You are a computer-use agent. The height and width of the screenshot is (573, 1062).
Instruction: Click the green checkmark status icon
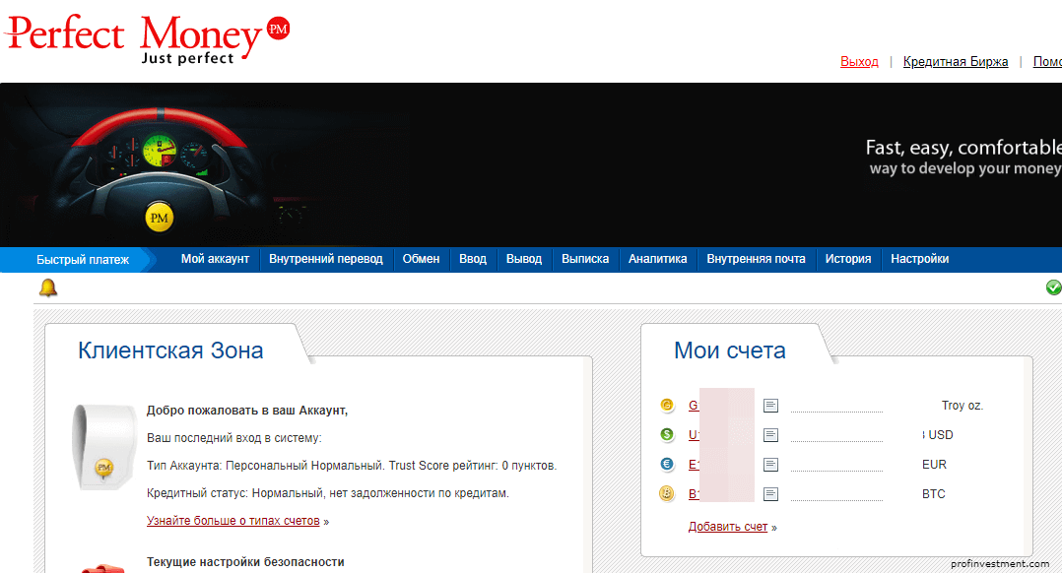(1053, 287)
